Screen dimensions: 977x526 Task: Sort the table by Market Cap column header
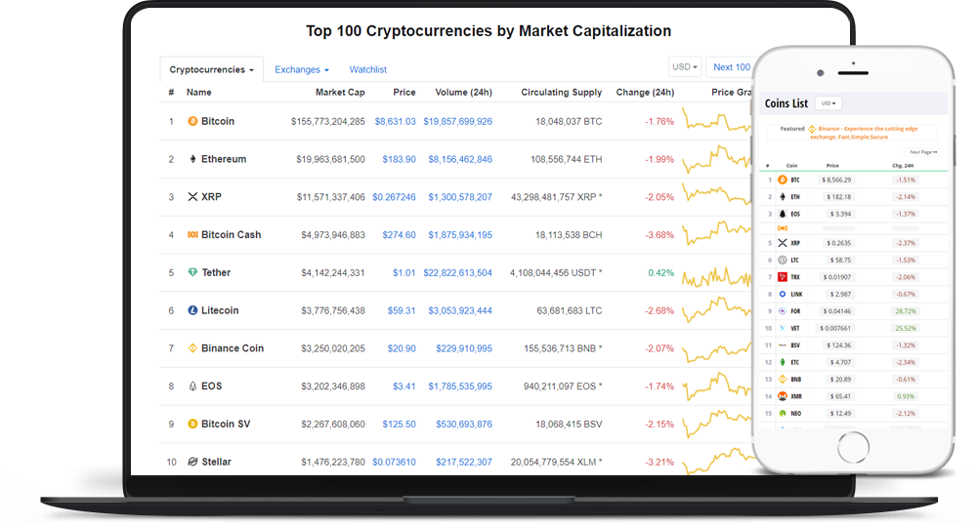pos(340,93)
